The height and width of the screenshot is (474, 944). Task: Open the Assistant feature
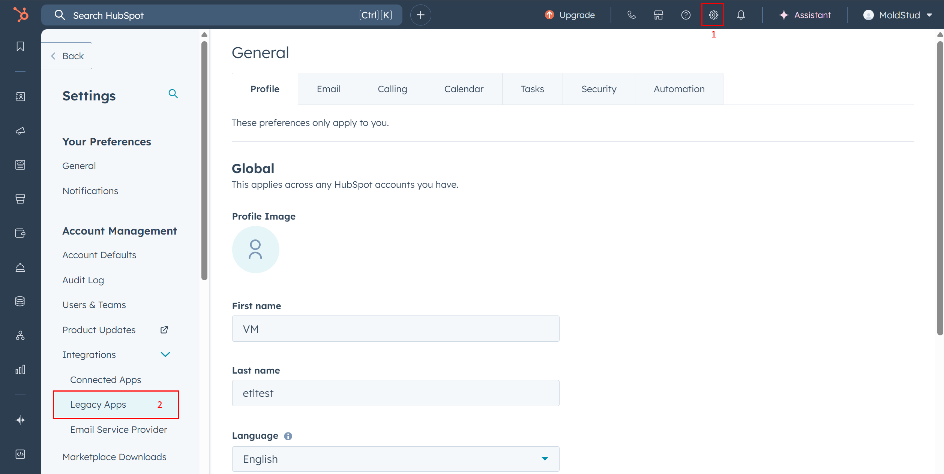[x=804, y=15]
